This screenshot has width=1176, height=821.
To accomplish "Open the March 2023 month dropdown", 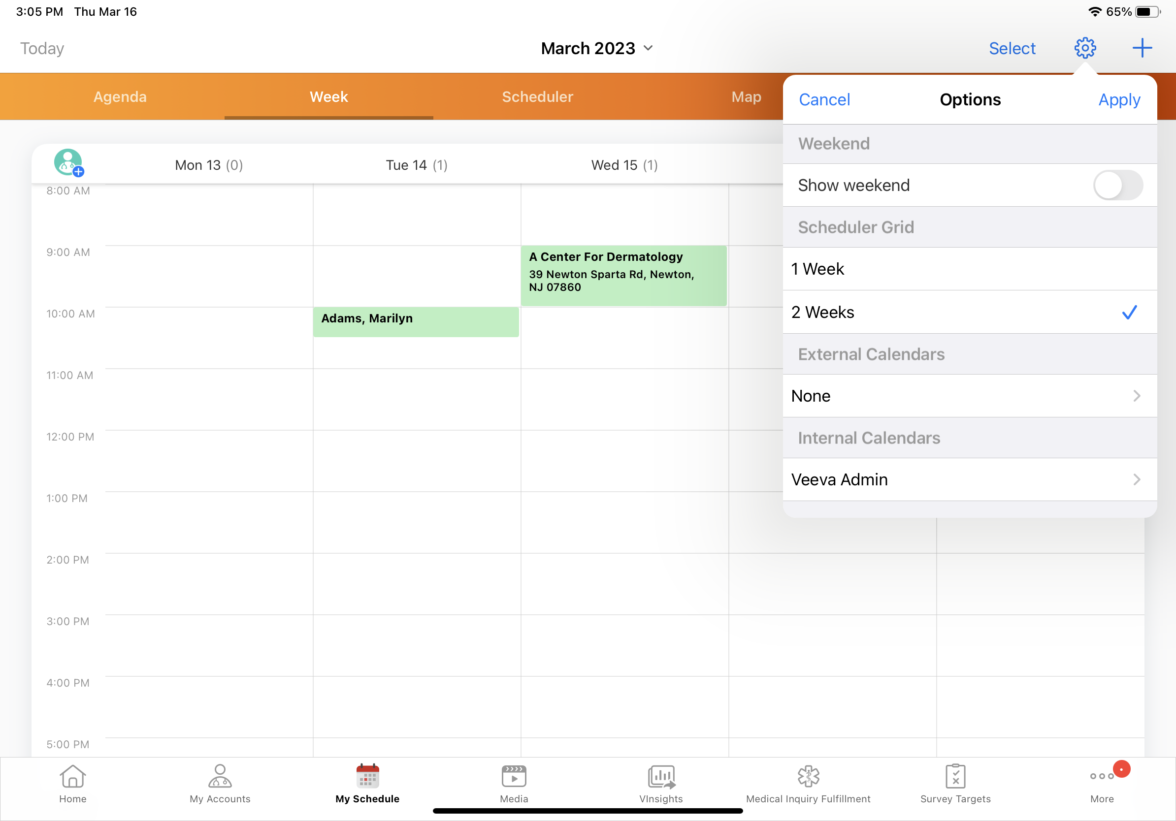I will (x=597, y=48).
